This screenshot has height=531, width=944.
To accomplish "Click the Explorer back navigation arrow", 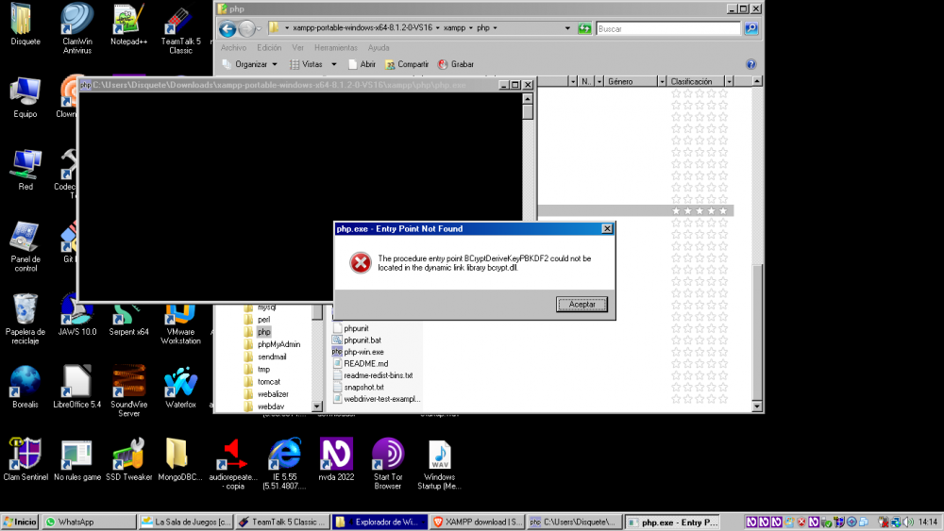I will pos(228,28).
